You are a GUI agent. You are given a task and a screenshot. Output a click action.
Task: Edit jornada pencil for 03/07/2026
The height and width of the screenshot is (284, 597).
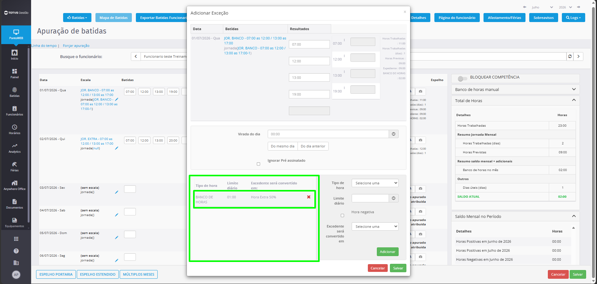[117, 192]
